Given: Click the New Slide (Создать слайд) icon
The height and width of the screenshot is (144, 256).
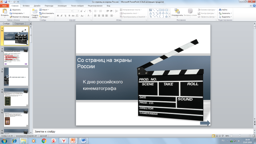Looking at the screenshot, I should tap(35, 11).
